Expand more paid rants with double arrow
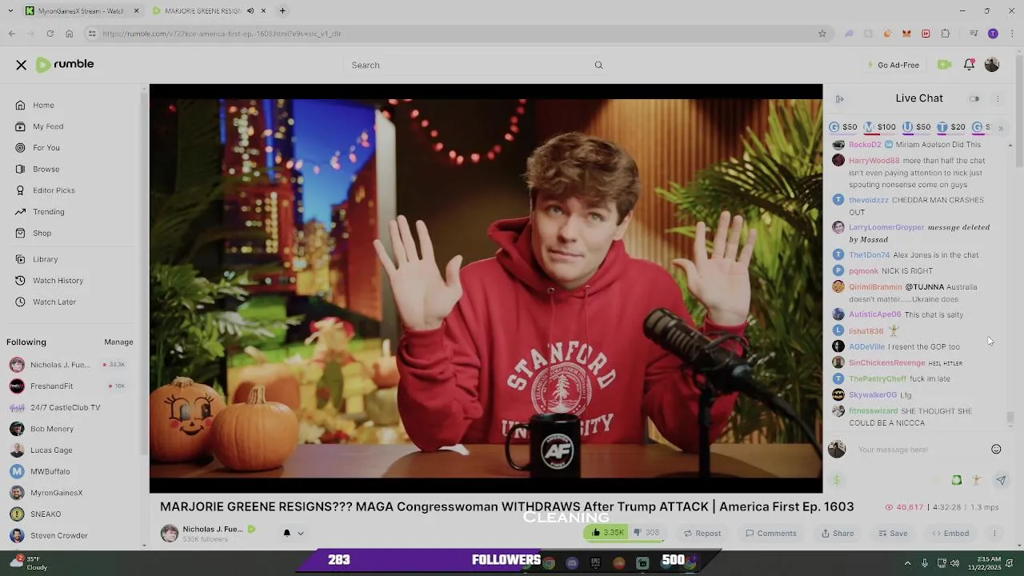Screen dimensions: 1024x576 1000,128
